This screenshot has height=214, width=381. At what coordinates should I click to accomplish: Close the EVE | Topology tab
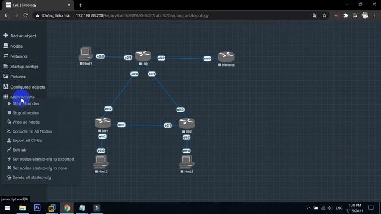pyautogui.click(x=69, y=5)
